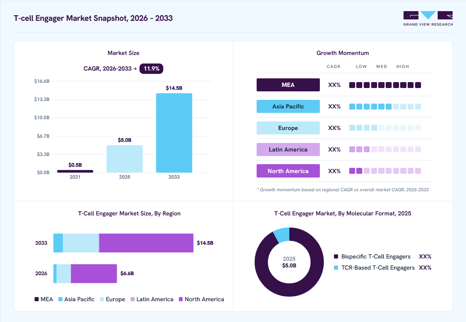This screenshot has width=466, height=322.
Task: Click the "CAGR" column header in Growth Momentum
Action: tap(334, 66)
